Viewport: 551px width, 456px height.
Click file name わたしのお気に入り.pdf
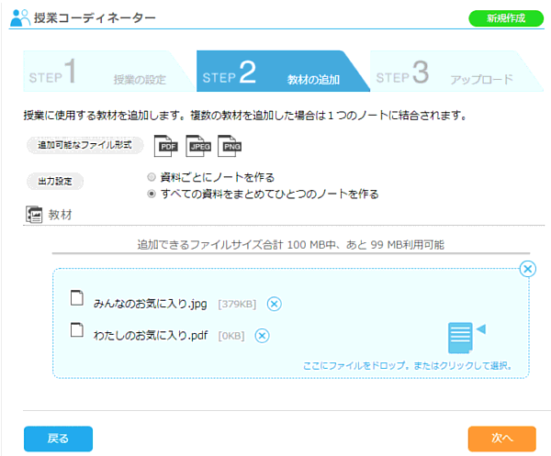click(x=151, y=336)
